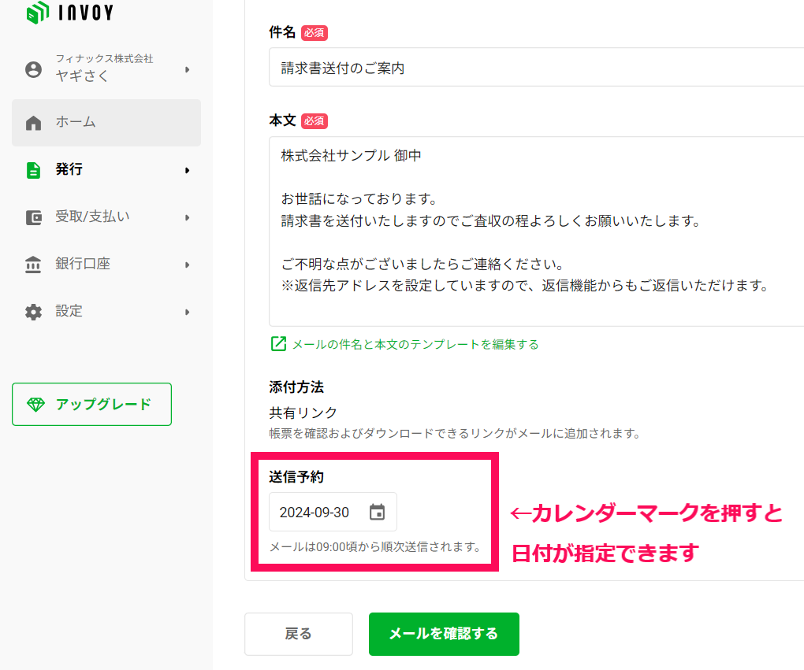Click the external link icon for template
The image size is (804, 670).
pos(278,344)
